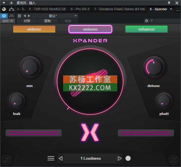Enable the widener mode
This screenshot has height=167, width=181.
coord(34,29)
